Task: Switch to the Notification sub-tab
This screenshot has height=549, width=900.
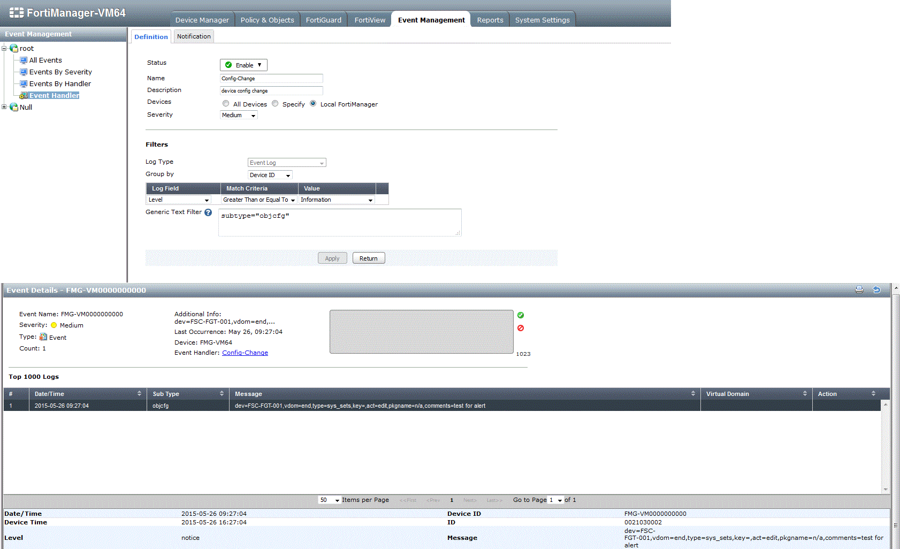Action: coord(194,36)
